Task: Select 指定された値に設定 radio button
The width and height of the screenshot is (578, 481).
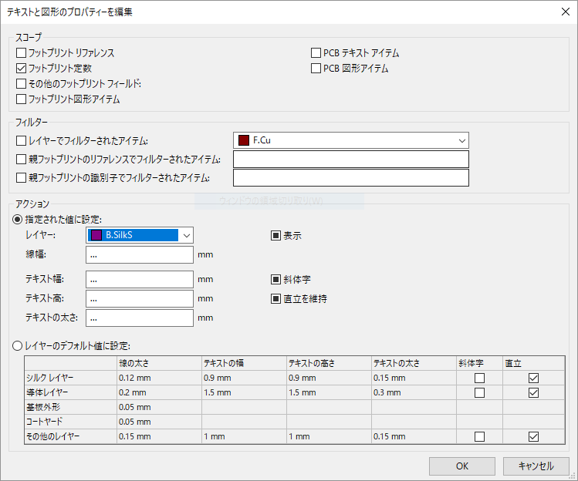Action: [x=17, y=220]
